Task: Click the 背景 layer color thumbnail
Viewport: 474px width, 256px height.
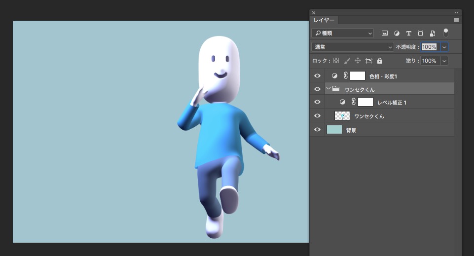Action: pyautogui.click(x=334, y=130)
